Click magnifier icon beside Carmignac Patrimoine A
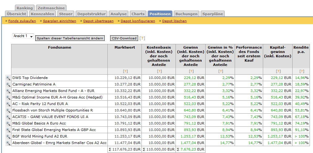The image size is (313, 153). pos(8,85)
